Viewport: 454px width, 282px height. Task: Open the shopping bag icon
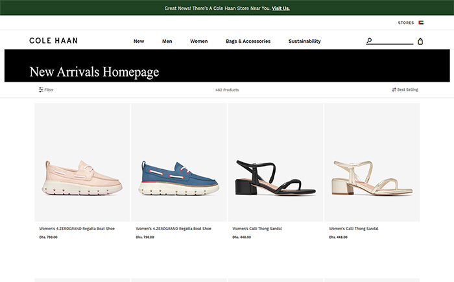click(420, 41)
